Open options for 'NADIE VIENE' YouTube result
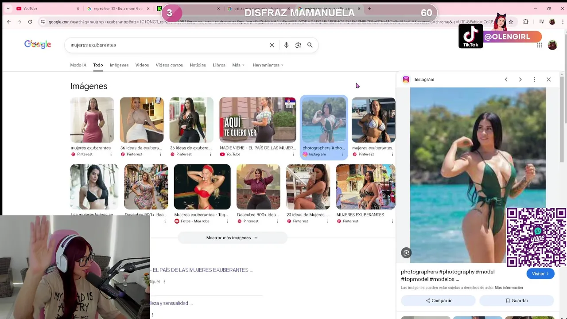This screenshot has height=319, width=567. coord(293,154)
